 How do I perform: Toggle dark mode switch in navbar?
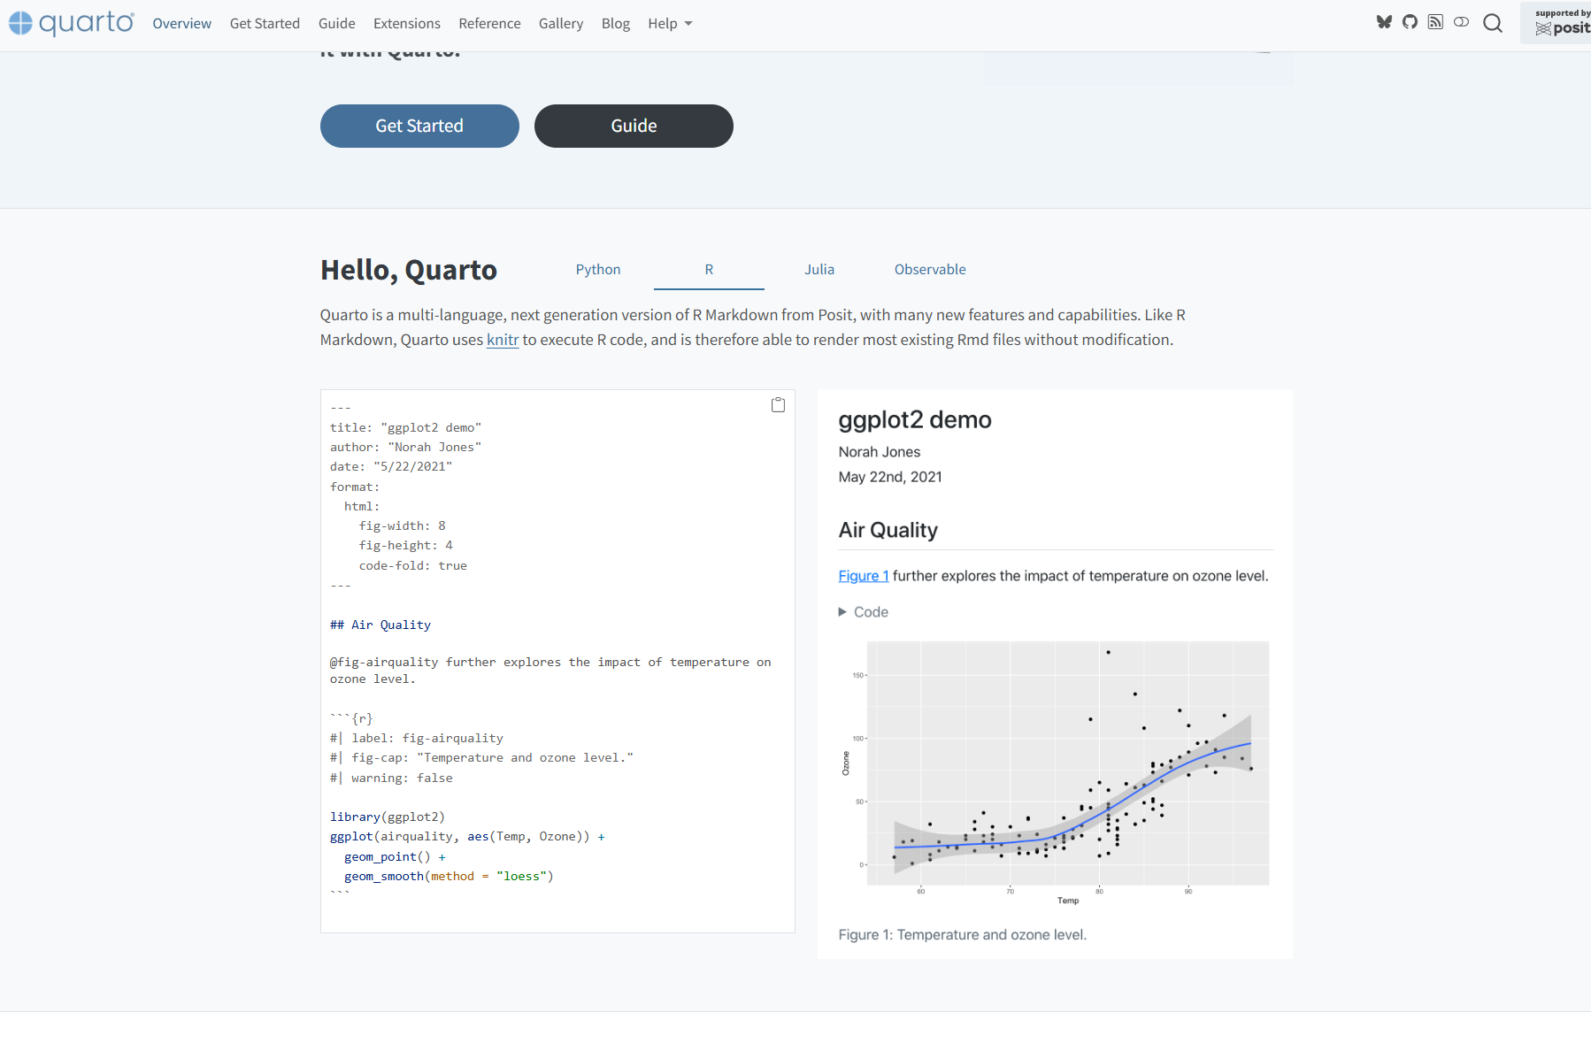click(1461, 22)
